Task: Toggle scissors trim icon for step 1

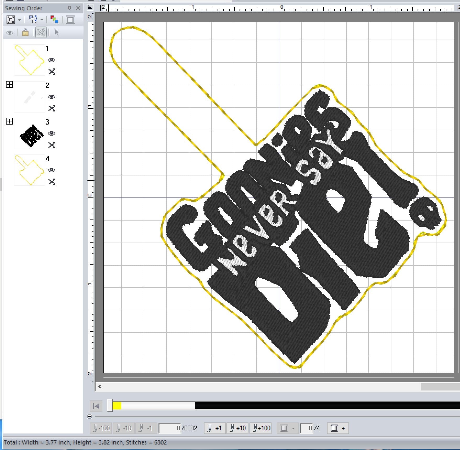Action: click(x=52, y=72)
